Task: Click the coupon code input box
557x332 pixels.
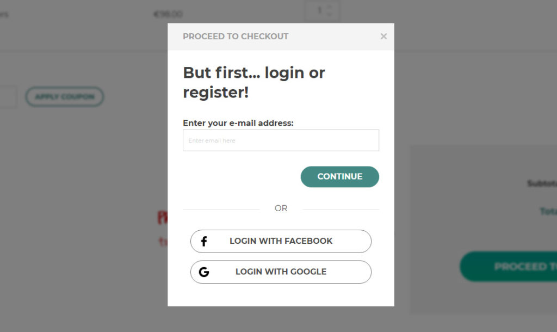Action: click(8, 97)
